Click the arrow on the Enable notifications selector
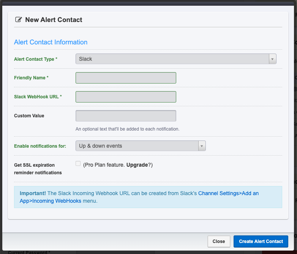 click(202, 146)
